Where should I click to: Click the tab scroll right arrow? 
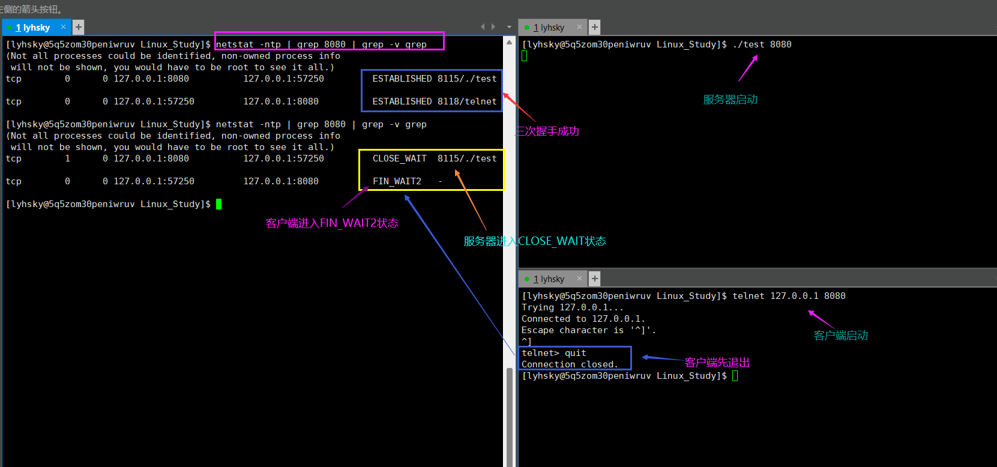[x=493, y=27]
